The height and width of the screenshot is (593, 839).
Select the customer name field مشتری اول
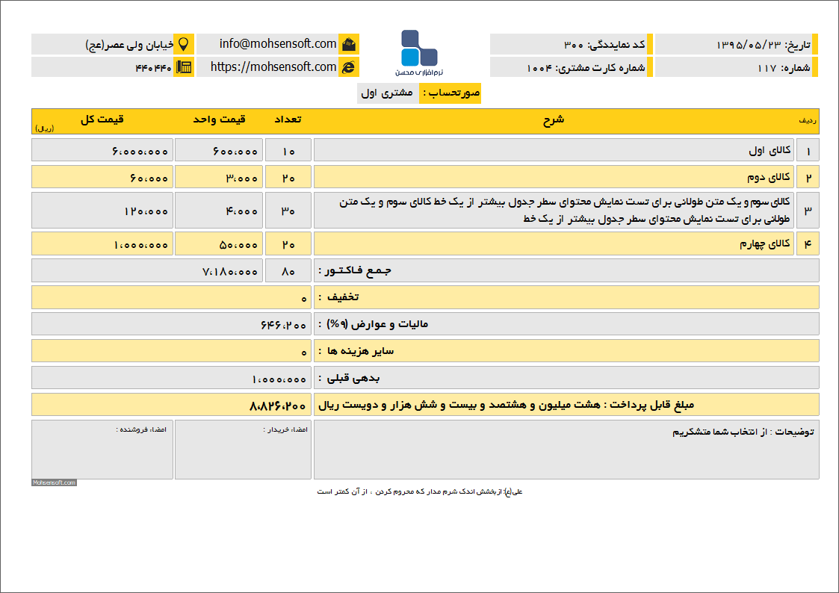(x=389, y=93)
